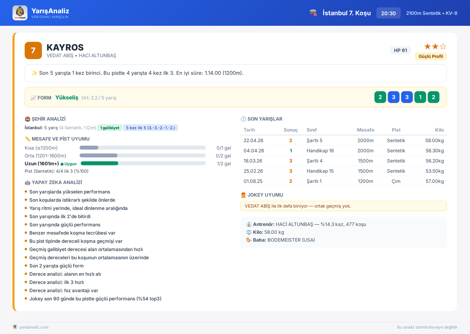470x334 pixels.
Task: Click the Pist column header
Action: [396, 130]
